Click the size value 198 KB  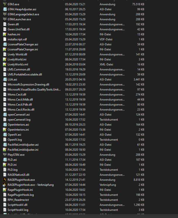click(140, 195)
